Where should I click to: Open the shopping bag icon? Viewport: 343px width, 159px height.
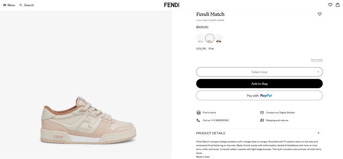click(x=337, y=5)
